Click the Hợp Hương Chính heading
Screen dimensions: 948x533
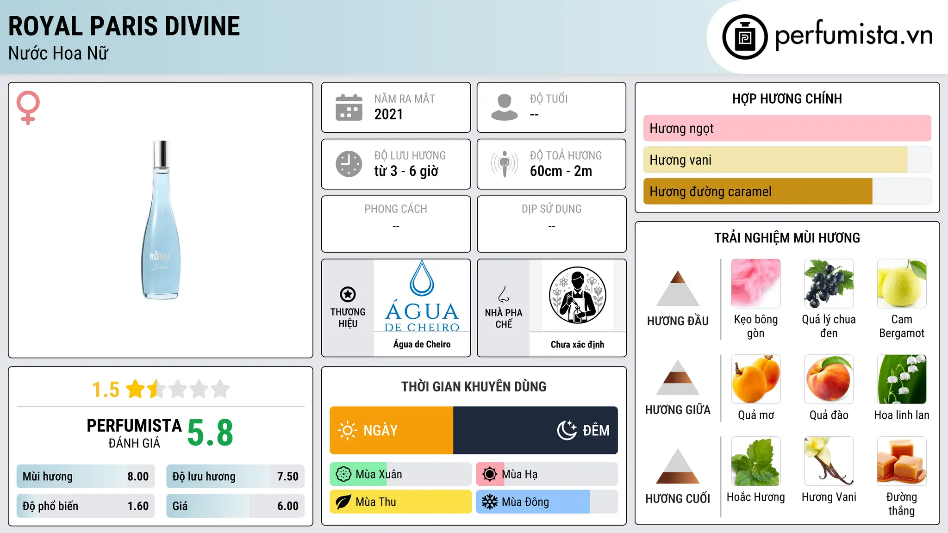787,99
